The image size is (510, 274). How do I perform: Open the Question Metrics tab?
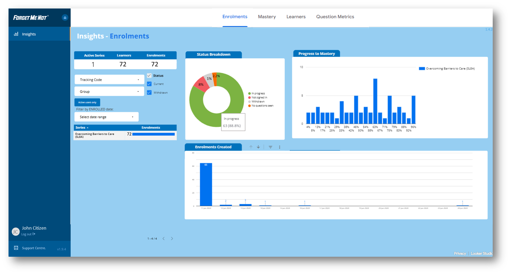[x=335, y=17]
